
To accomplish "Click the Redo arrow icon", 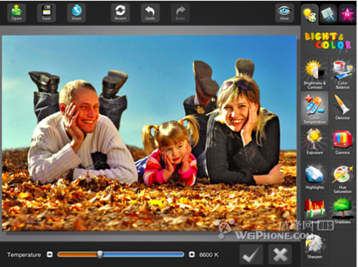I will coord(180,13).
